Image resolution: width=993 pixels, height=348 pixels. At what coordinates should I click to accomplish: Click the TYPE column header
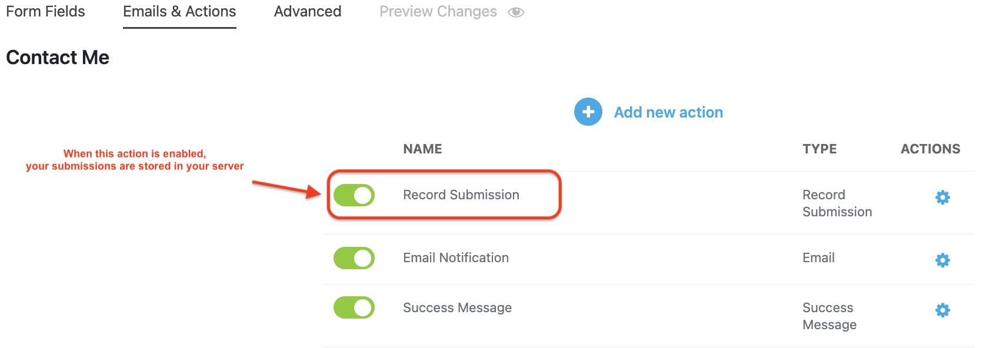click(x=819, y=149)
